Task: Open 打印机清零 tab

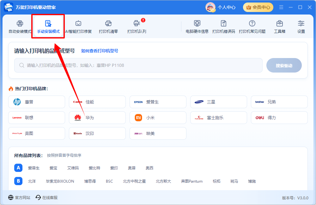Action: (108, 27)
